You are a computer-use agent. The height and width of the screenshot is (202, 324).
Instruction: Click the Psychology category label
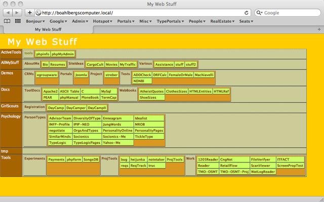tap(11, 116)
